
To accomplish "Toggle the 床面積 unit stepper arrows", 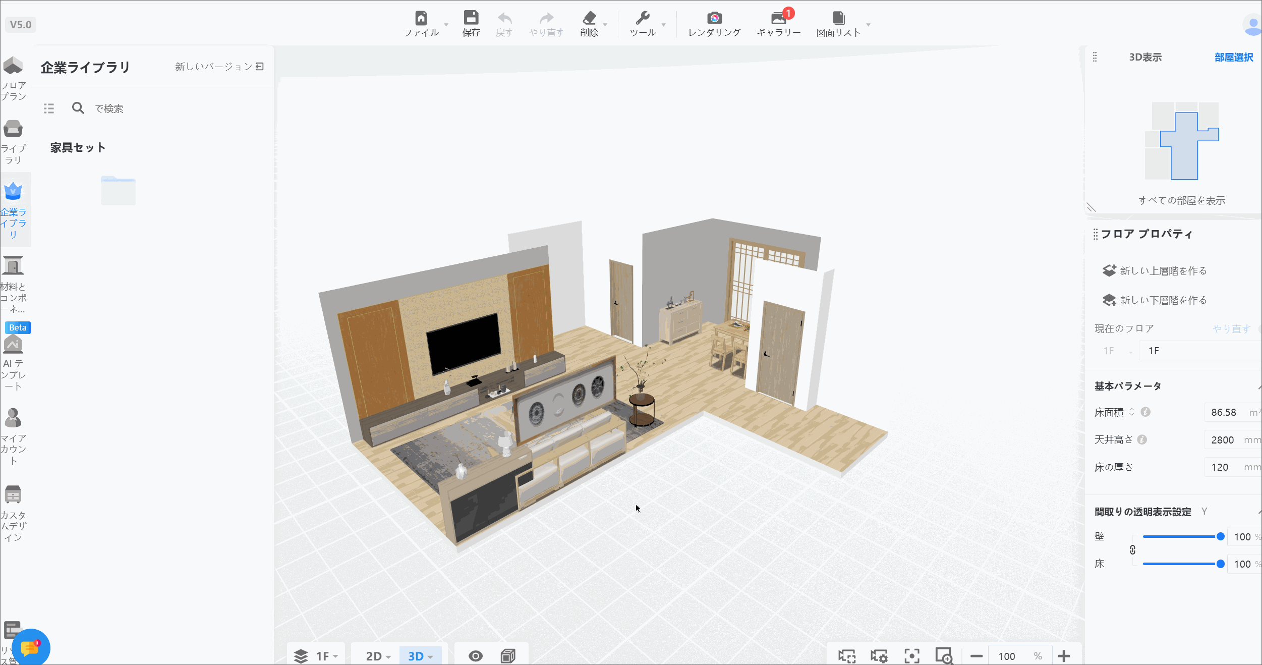I will (1132, 412).
